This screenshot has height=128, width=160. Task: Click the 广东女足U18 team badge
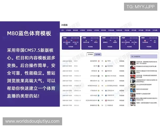(x=99, y=91)
